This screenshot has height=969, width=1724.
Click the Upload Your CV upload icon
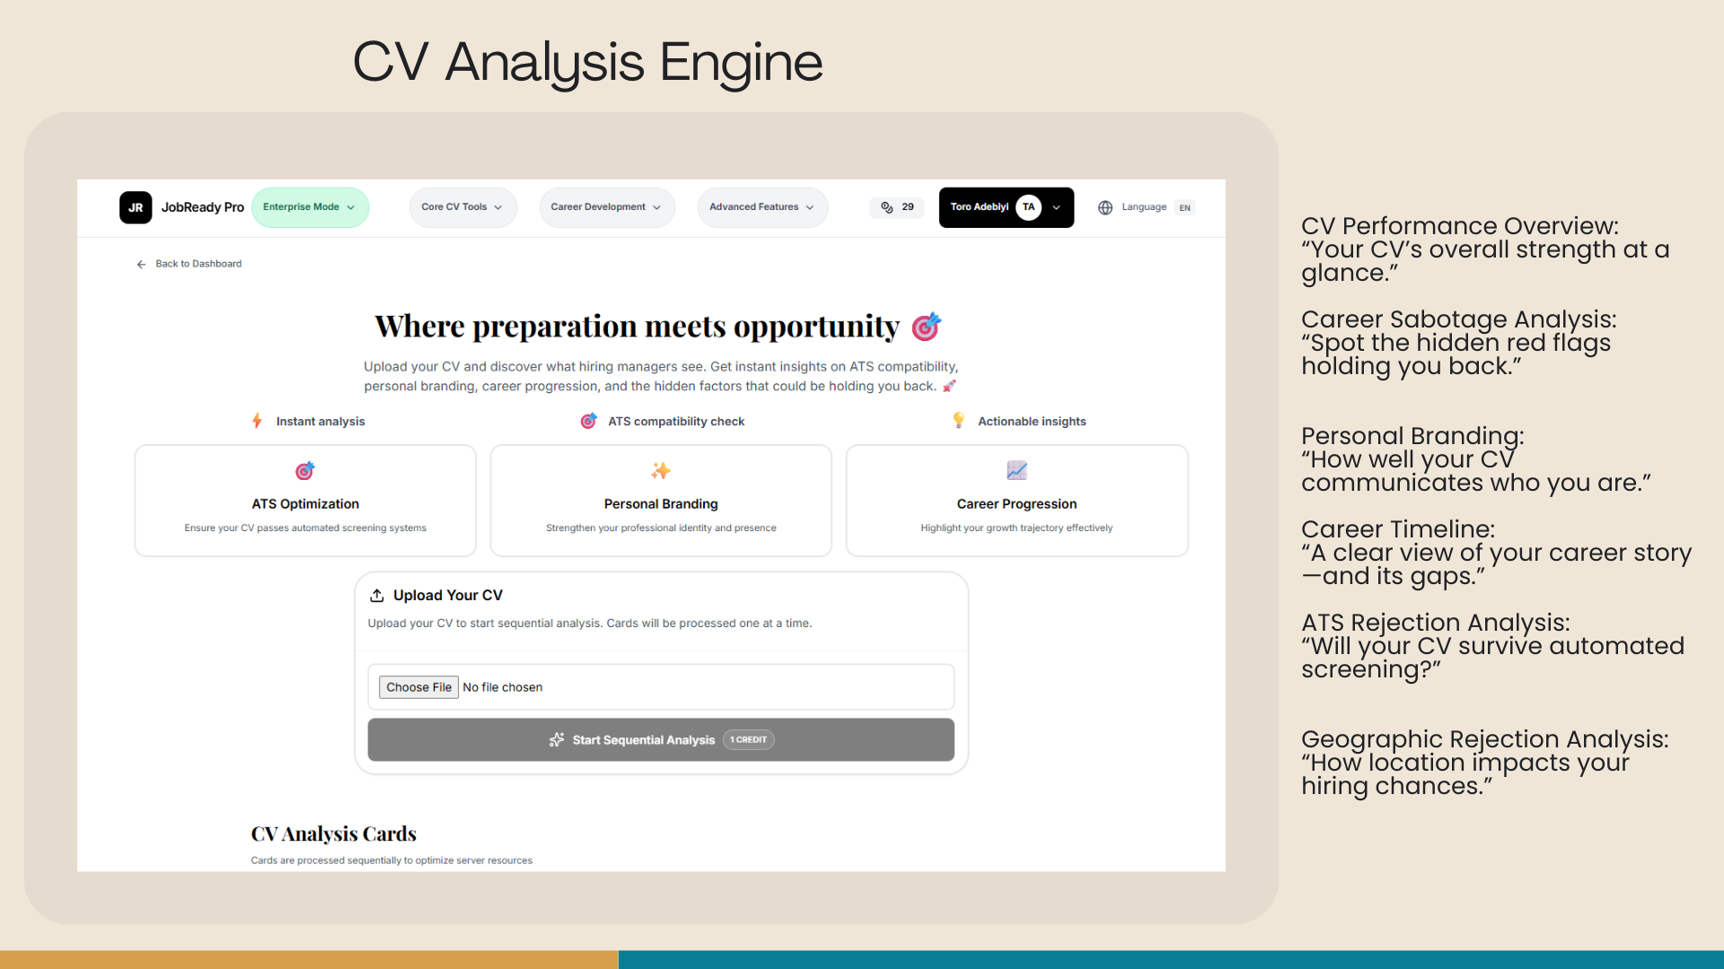point(377,596)
